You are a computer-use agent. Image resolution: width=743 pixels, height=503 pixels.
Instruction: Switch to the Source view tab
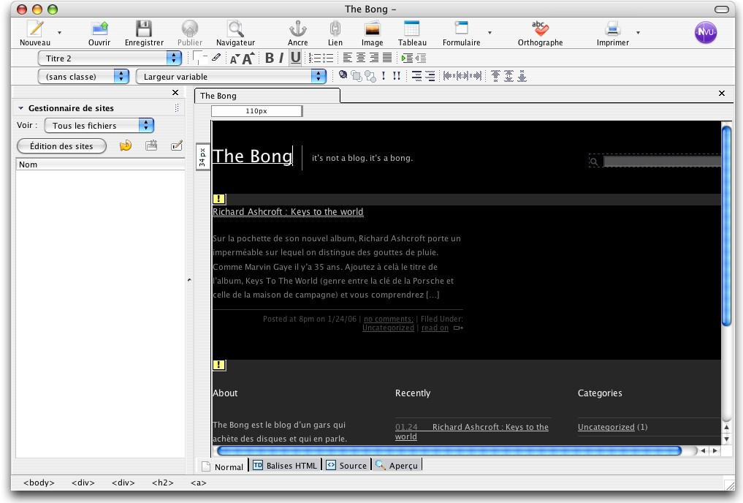click(347, 466)
